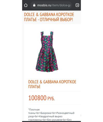Viewport: 103px width, 122px height.
Task: Click 'Квадратный вырез' in the description
Action: click(51, 116)
